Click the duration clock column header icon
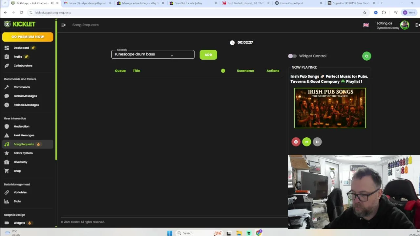The image size is (420, 236). pos(223,71)
